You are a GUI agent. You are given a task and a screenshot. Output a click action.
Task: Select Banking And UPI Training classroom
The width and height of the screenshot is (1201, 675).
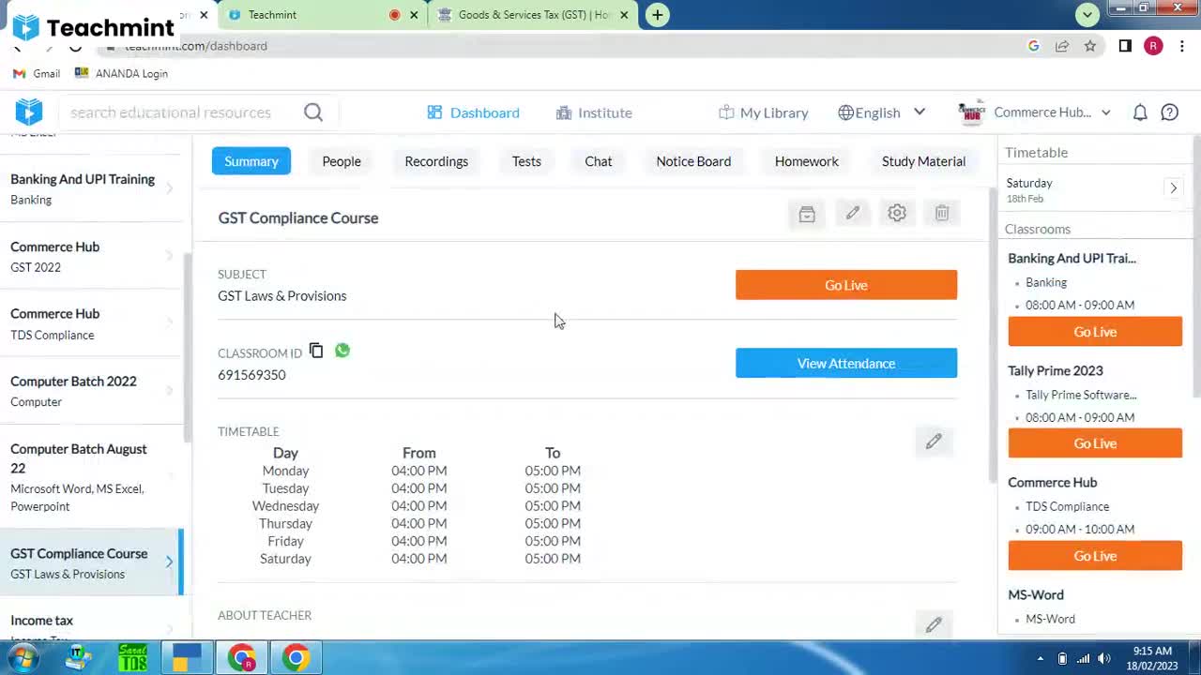pyautogui.click(x=92, y=188)
